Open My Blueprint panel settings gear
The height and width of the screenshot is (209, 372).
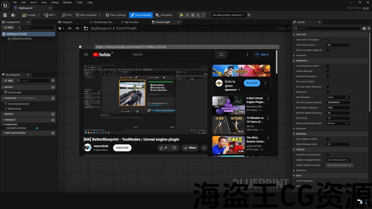53,80
